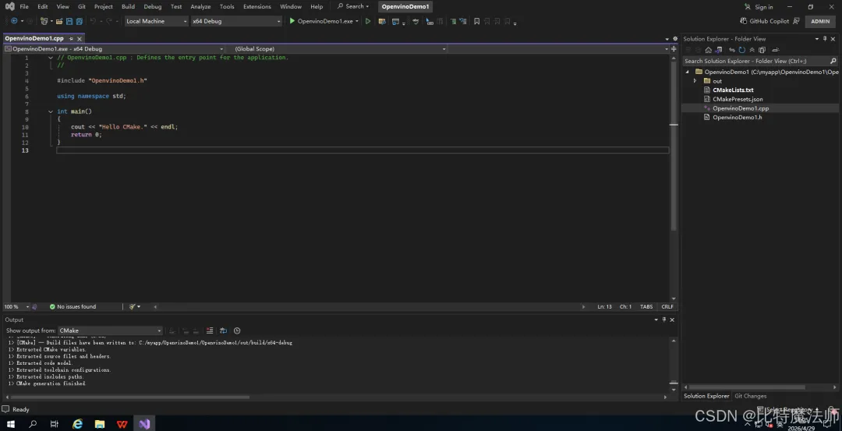The image size is (842, 431).
Task: Click the clock timestamp icon in Output
Action: coord(237,330)
